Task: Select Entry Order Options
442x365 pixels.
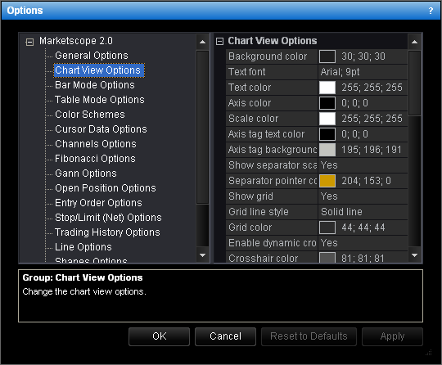Action: coord(98,203)
